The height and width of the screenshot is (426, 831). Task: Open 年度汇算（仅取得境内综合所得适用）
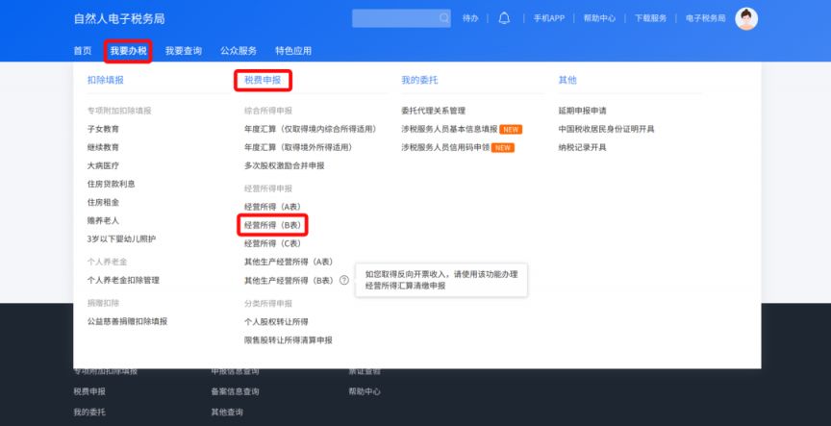click(311, 129)
